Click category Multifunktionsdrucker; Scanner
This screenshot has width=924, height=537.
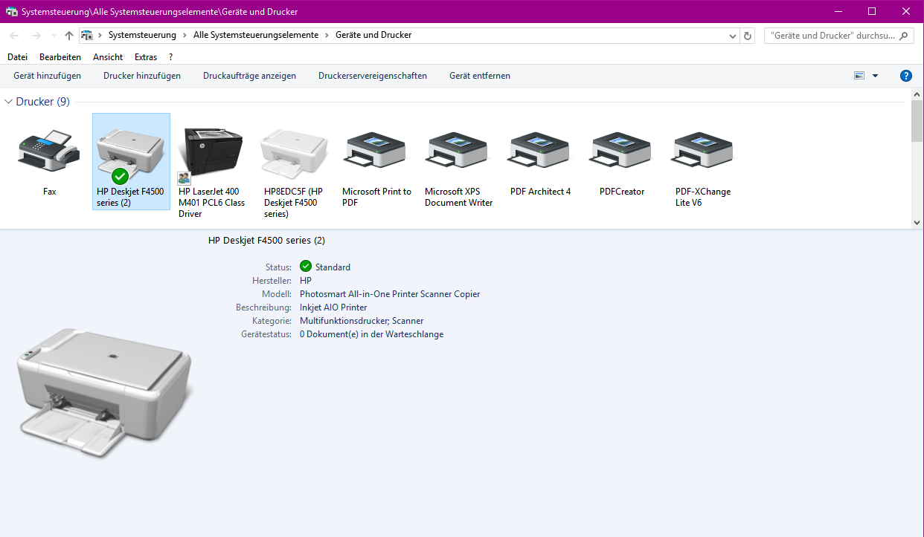click(362, 321)
